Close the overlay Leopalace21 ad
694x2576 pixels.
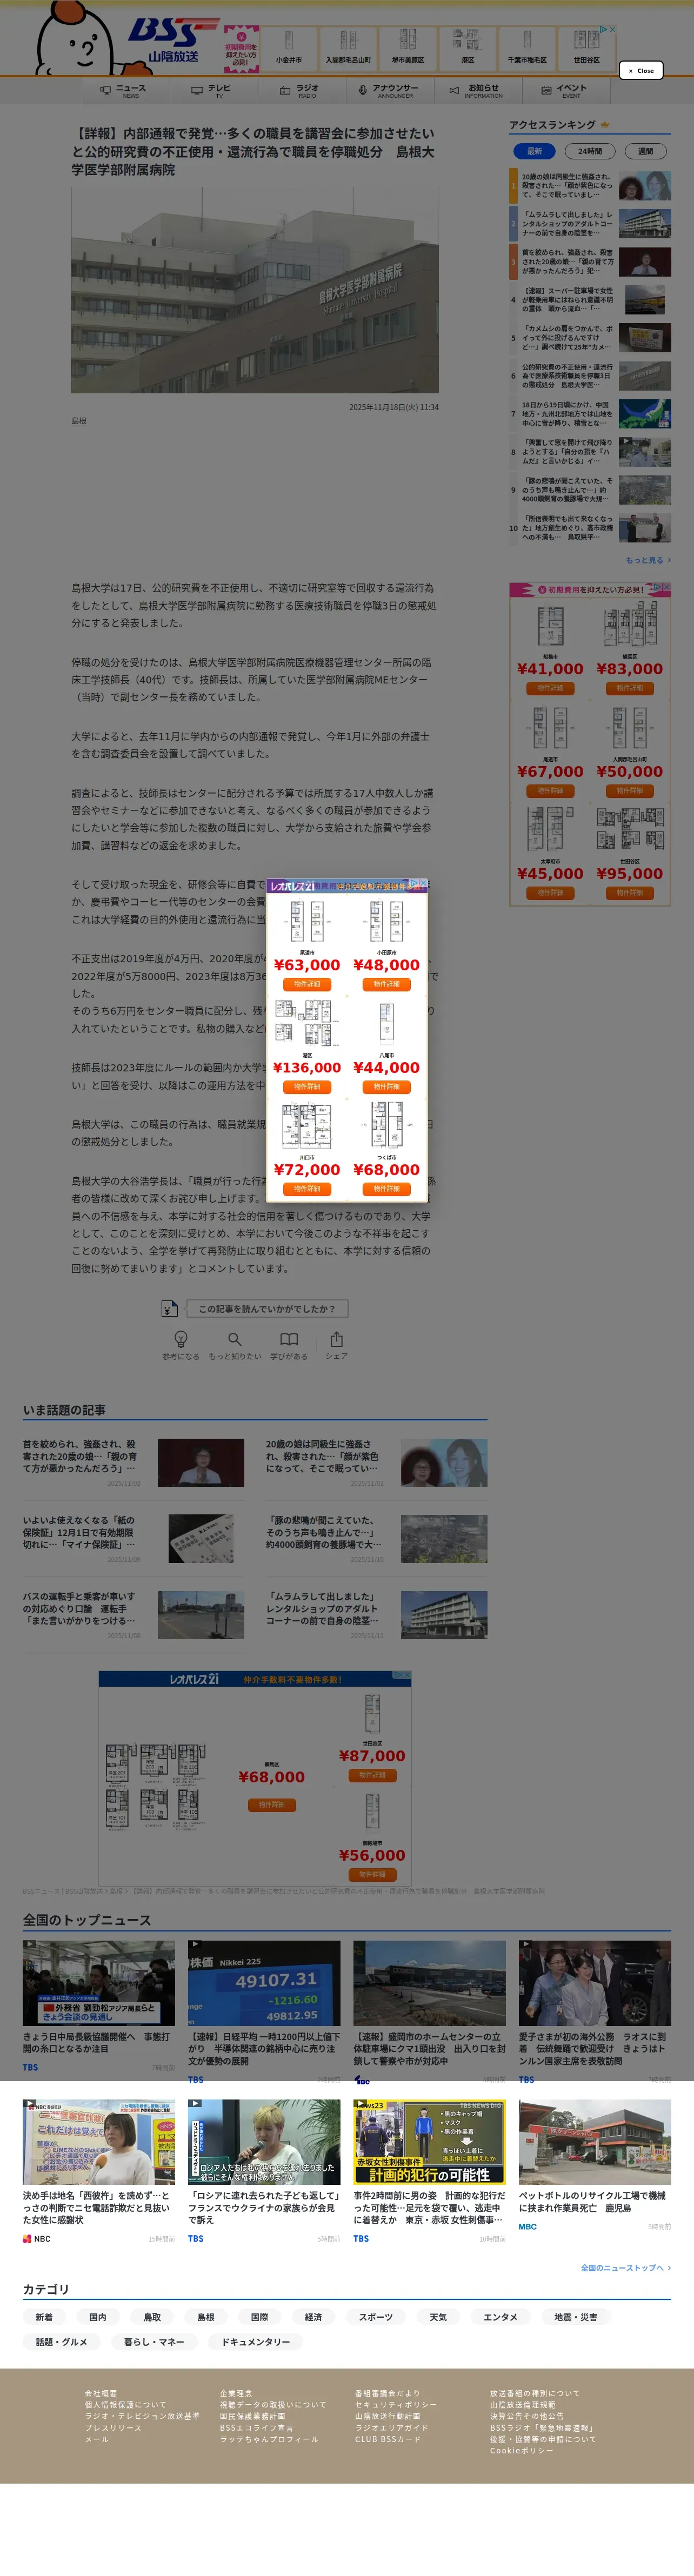click(423, 884)
